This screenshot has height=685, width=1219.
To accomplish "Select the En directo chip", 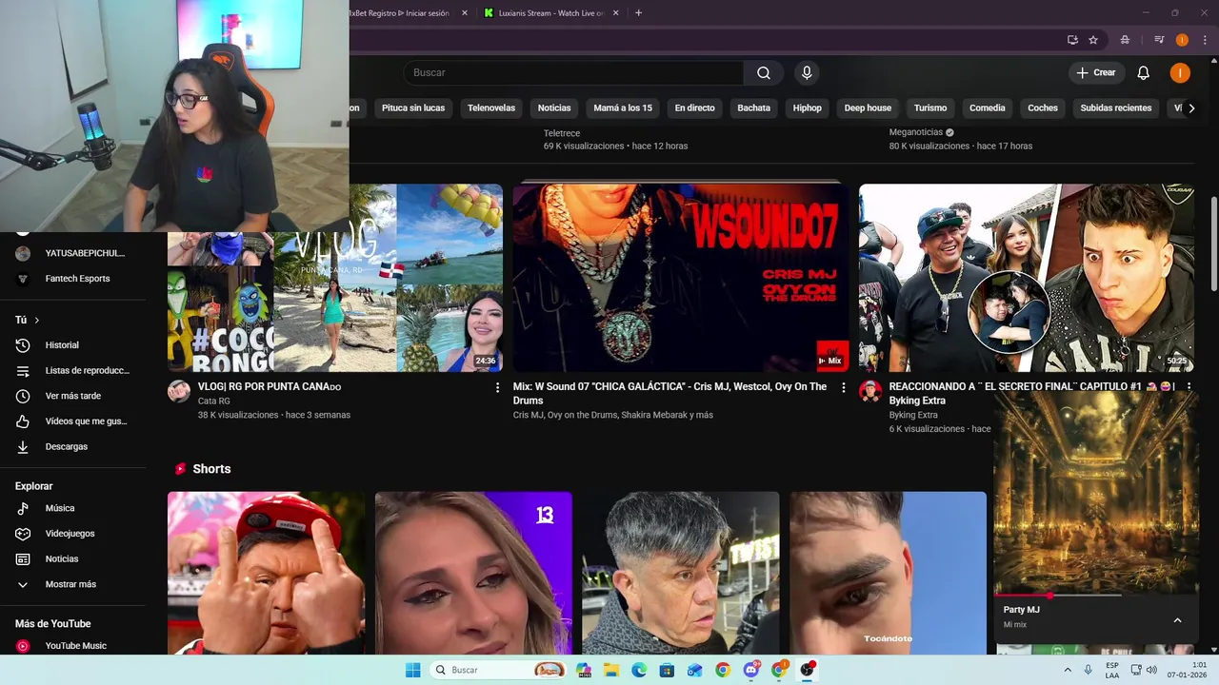I will click(x=694, y=108).
